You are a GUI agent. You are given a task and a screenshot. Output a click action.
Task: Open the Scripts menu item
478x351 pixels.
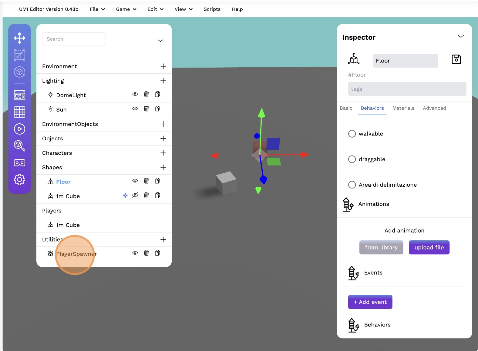(x=212, y=9)
